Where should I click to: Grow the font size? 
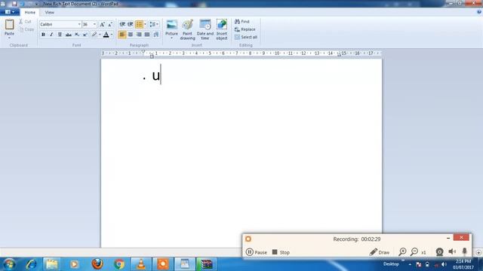pos(102,24)
